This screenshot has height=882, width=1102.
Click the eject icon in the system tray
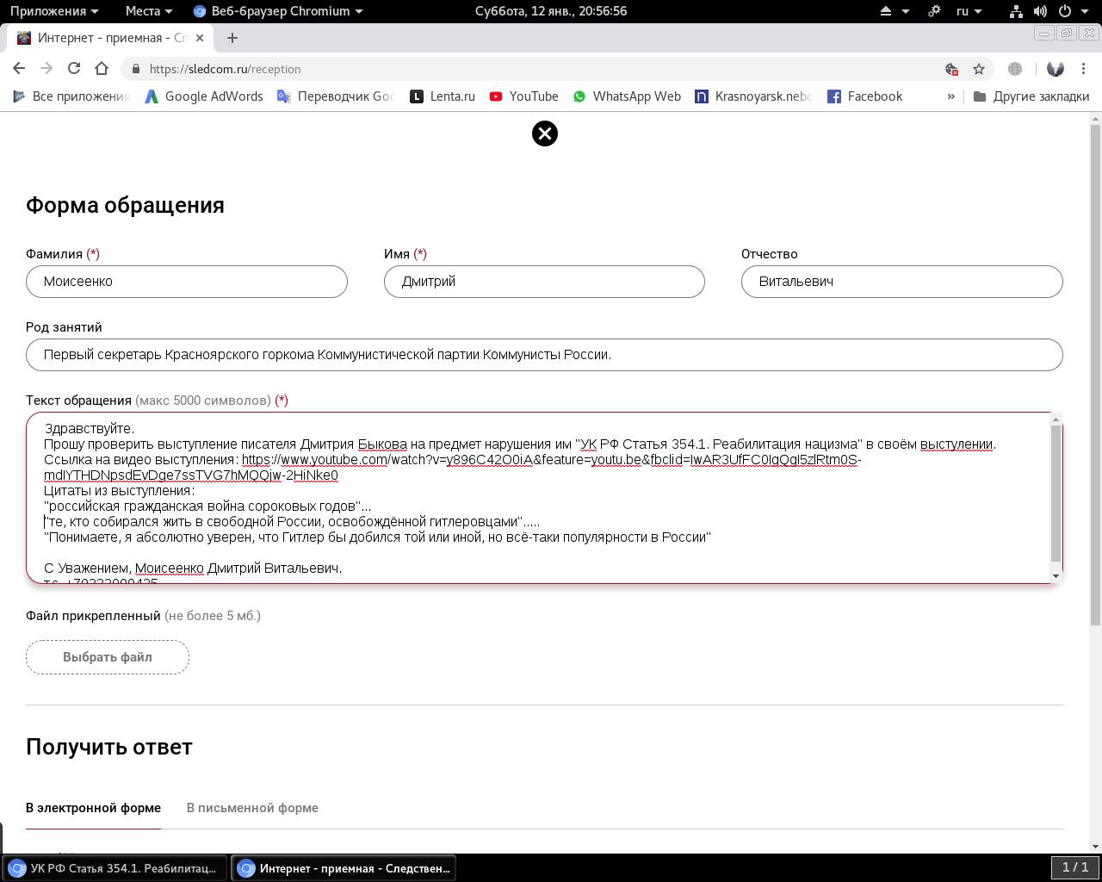886,11
